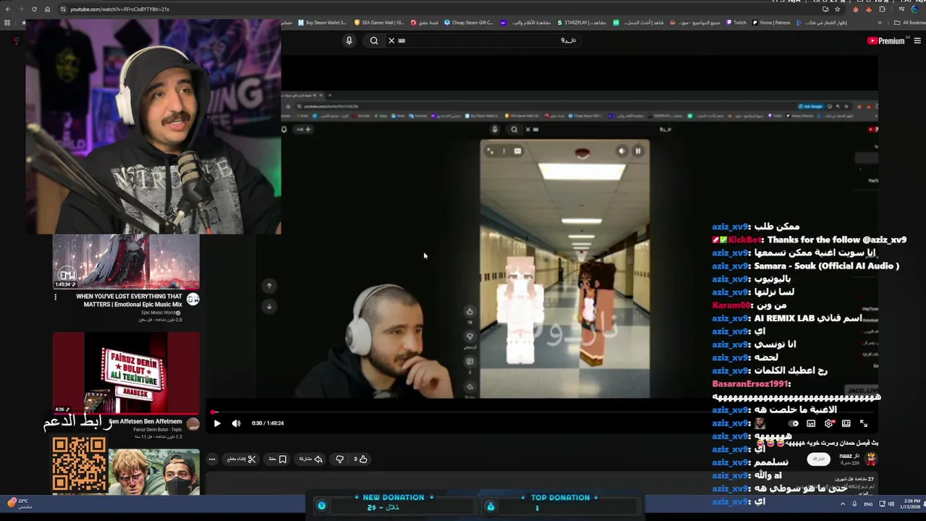Open Fairuz Derin Bulut video thumbnail
Image resolution: width=926 pixels, height=521 pixels.
(126, 373)
